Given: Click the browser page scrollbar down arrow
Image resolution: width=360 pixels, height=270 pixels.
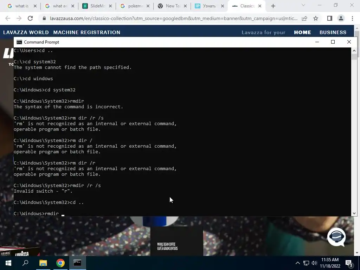Looking at the screenshot, I should [x=356, y=253].
